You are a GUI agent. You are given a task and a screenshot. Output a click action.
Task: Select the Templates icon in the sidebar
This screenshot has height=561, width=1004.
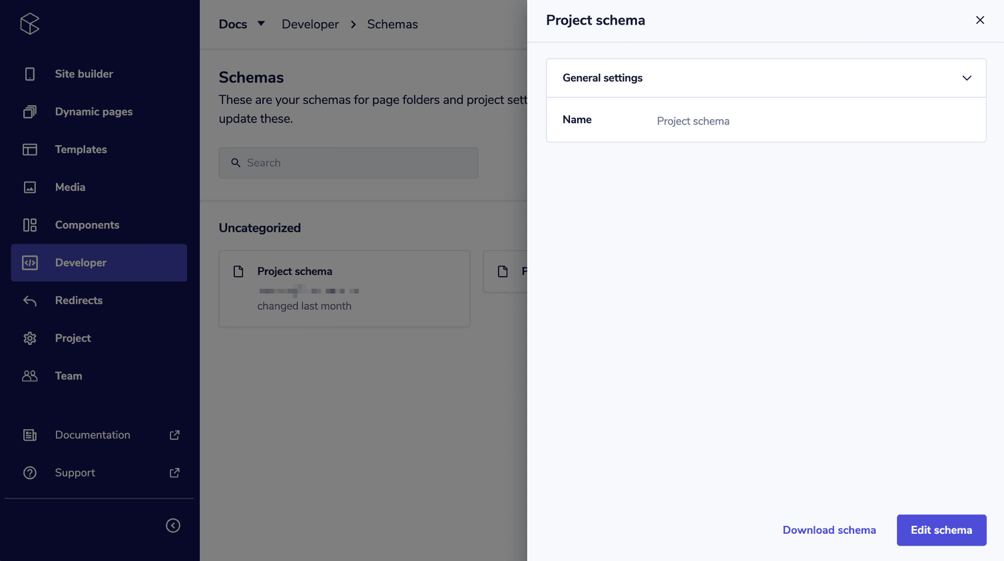[x=30, y=149]
